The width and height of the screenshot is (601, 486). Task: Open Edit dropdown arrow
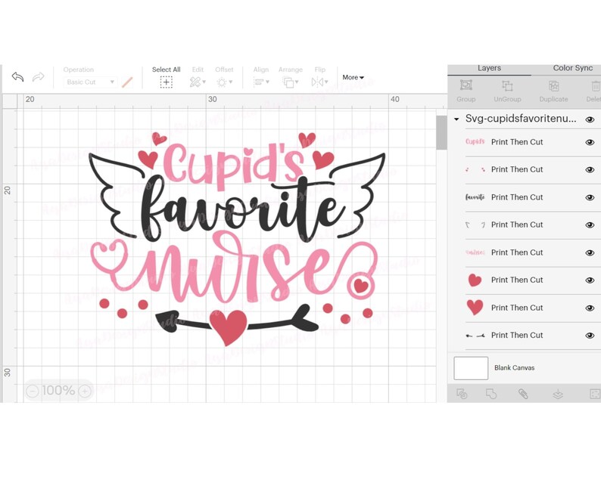click(204, 82)
